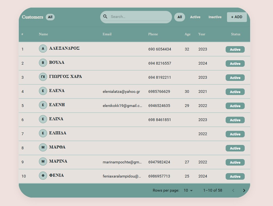
Task: Click the previous page left chevron
Action: (233, 191)
